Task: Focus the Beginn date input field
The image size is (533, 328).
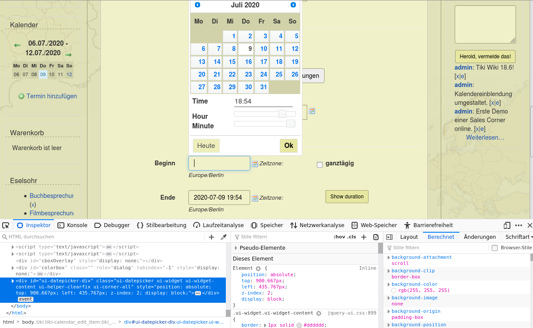Action: pos(219,163)
